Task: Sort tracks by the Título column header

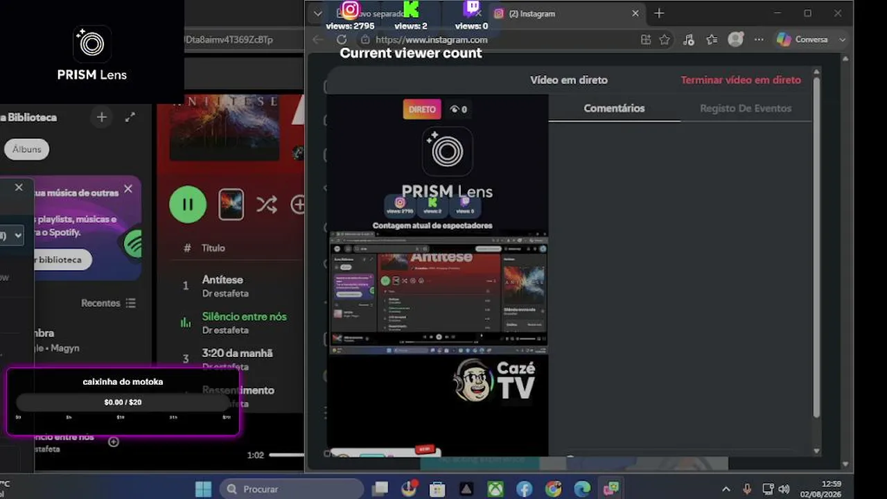Action: click(x=213, y=247)
